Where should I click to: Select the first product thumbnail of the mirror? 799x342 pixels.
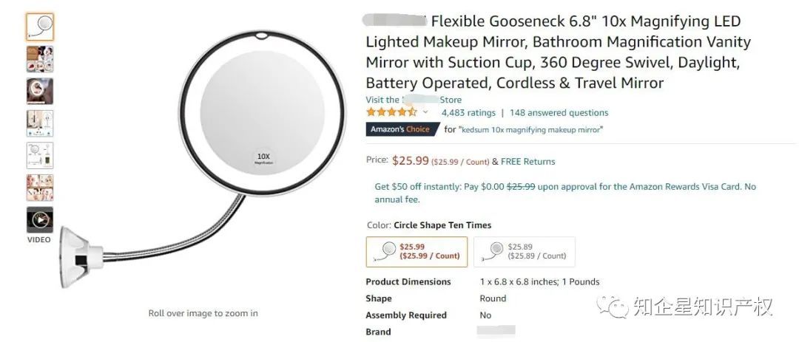[x=39, y=27]
